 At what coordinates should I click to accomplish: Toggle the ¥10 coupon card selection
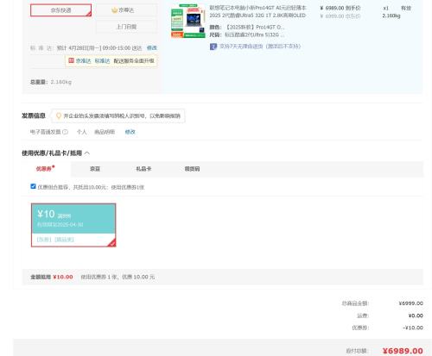[x=73, y=225]
